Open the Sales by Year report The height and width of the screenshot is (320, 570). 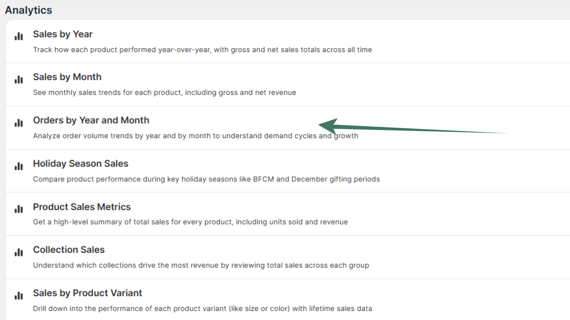point(63,34)
